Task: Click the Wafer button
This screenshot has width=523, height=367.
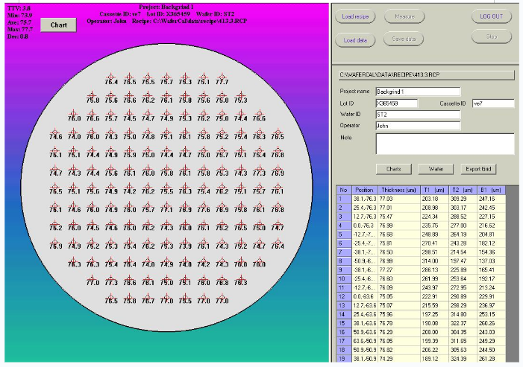Action: [436, 169]
